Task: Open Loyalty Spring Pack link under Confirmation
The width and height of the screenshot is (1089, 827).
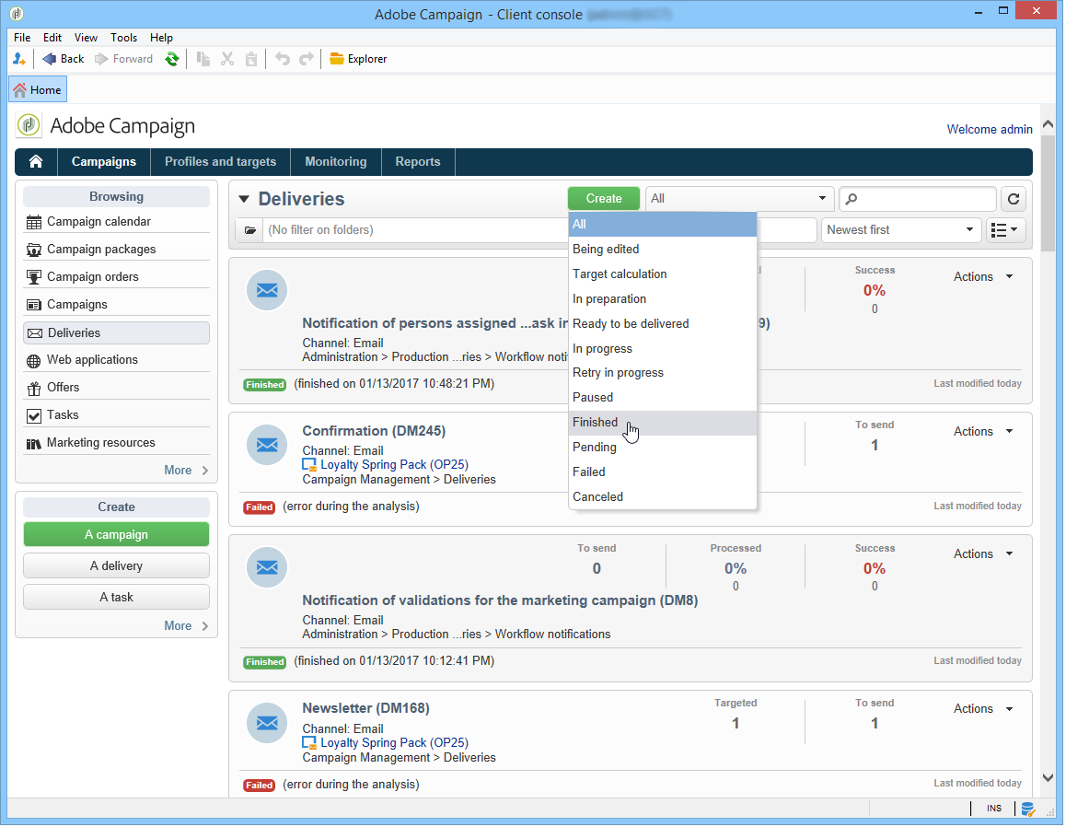Action: pos(394,465)
